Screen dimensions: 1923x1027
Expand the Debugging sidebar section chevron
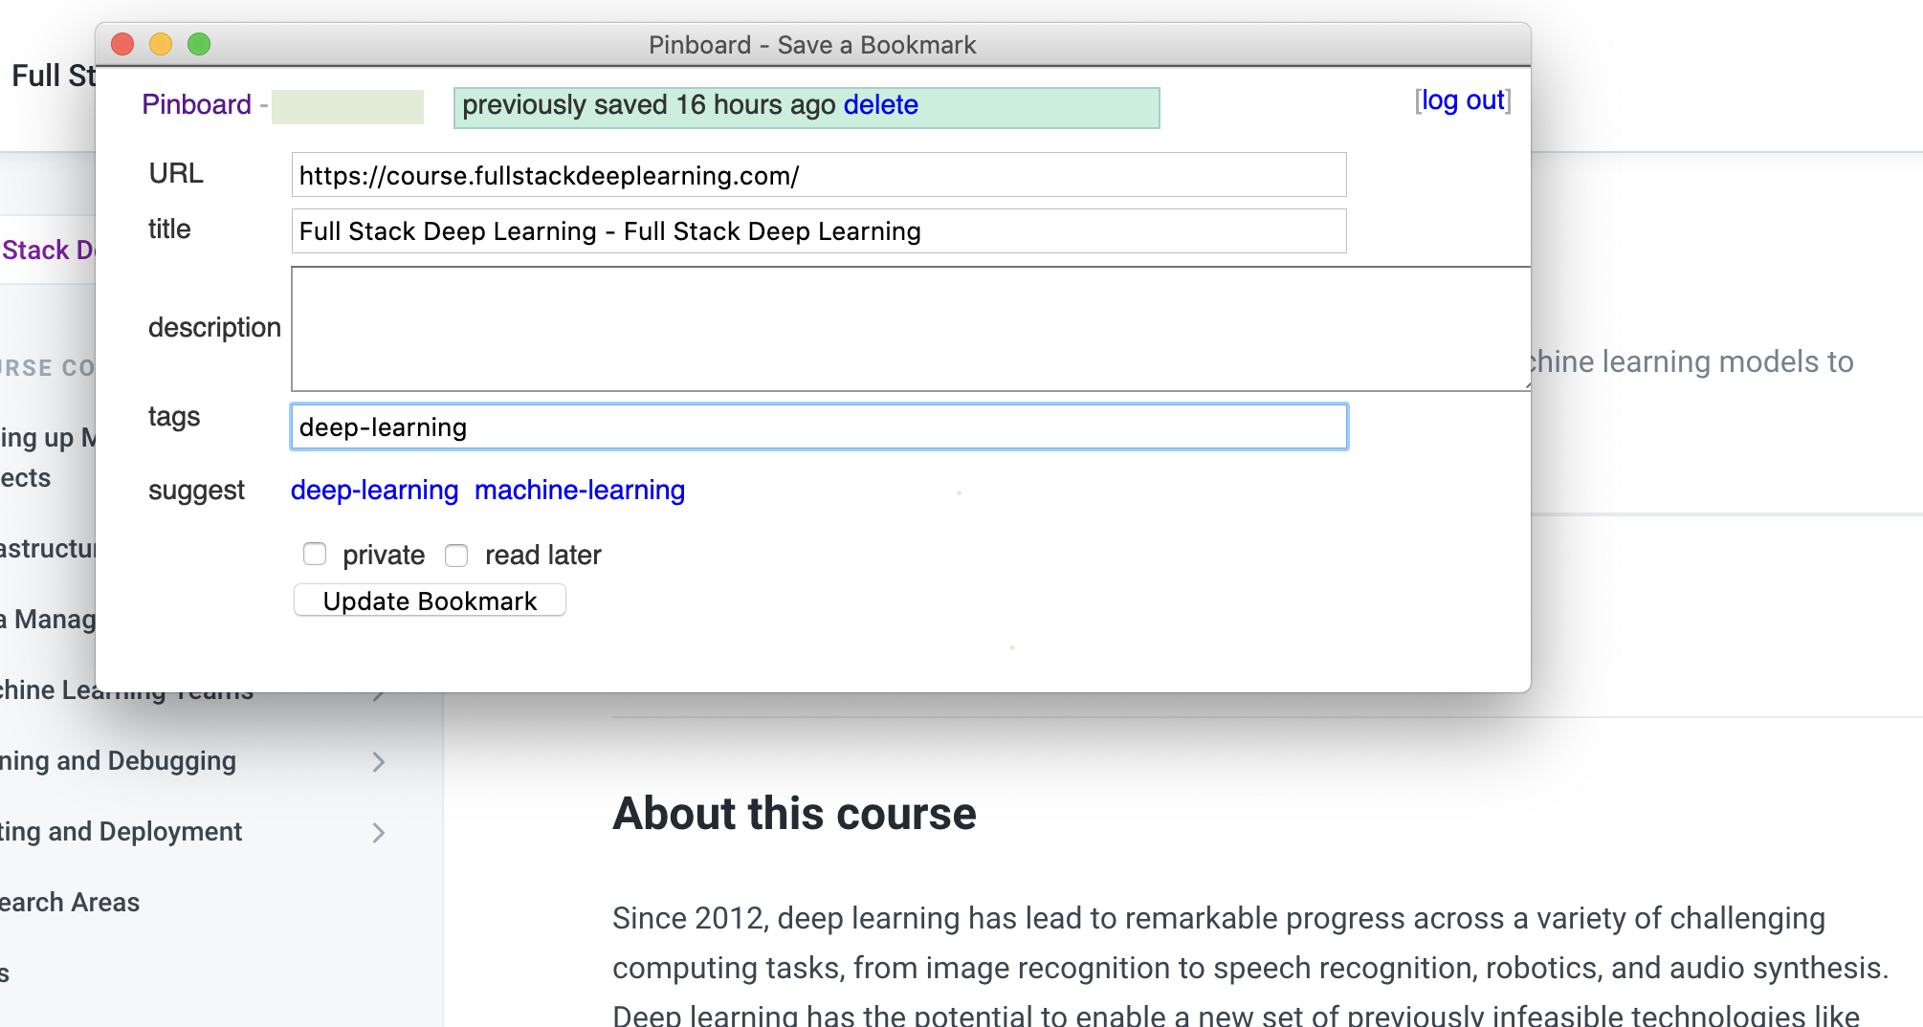pyautogui.click(x=379, y=762)
